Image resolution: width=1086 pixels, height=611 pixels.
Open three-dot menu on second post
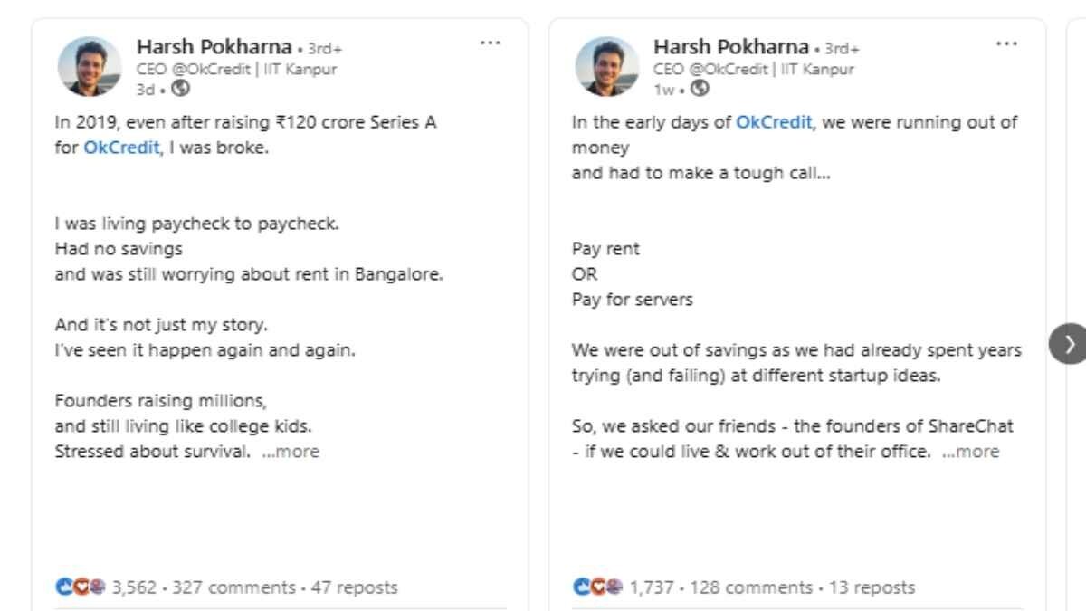point(1006,43)
